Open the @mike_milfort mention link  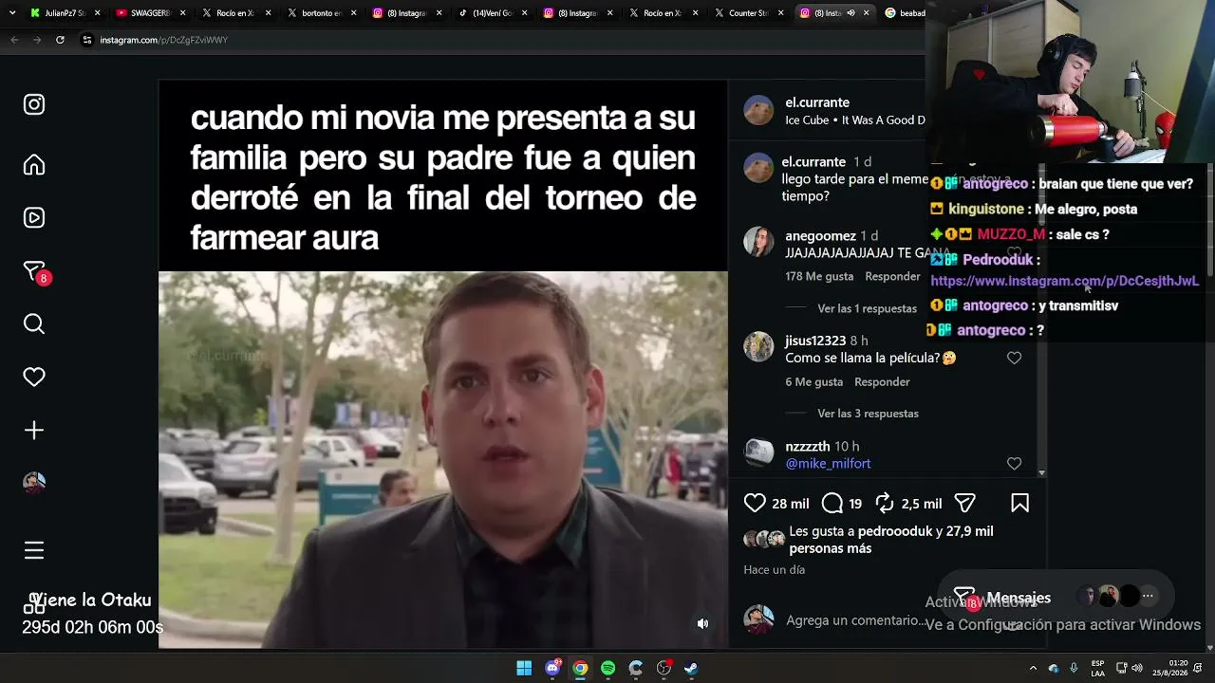pyautogui.click(x=828, y=464)
